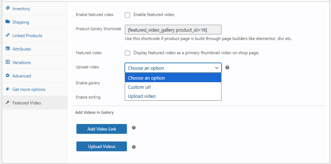Go to the Variations tab
Viewport: 331px width, 164px height.
tap(35, 62)
